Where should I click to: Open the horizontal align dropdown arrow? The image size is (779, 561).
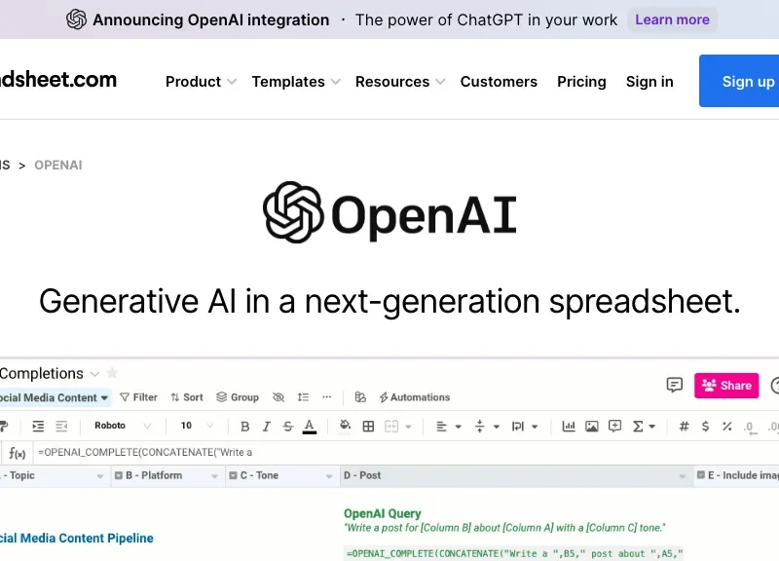[458, 427]
